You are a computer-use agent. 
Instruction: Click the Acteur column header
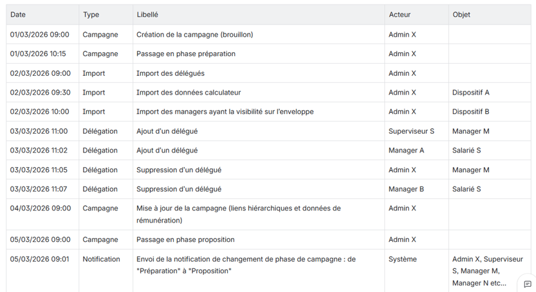click(399, 15)
